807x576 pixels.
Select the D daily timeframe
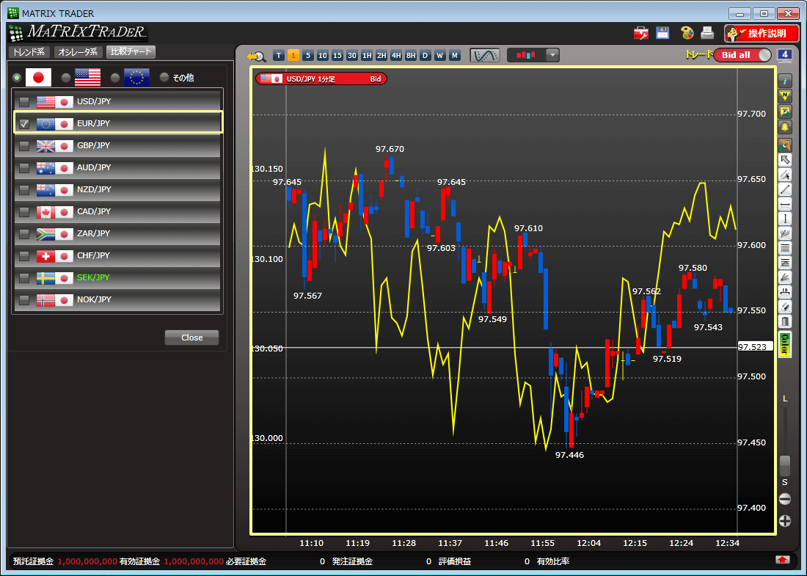[x=425, y=56]
